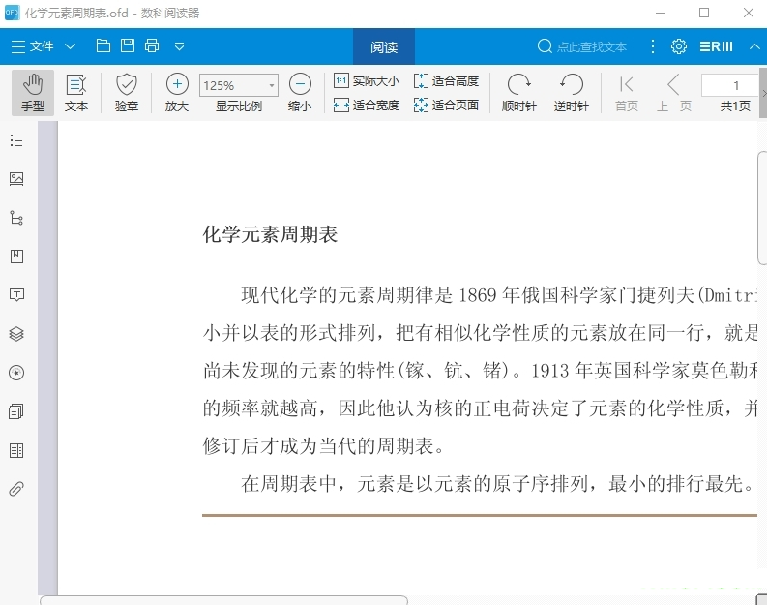The height and width of the screenshot is (605, 768).
Task: Rotate page counterclockwise (逆时针)
Action: pyautogui.click(x=571, y=93)
